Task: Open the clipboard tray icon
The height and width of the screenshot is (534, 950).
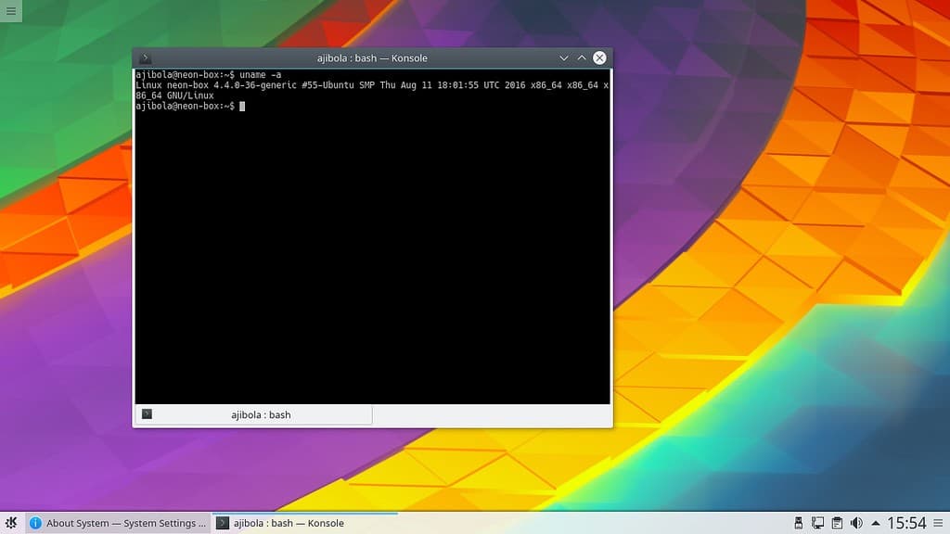Action: (837, 523)
